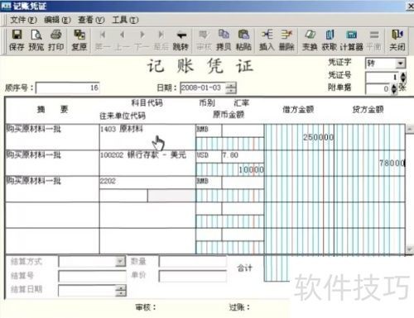Save the voucher with the 保存 icon
The width and height of the screenshot is (414, 318).
point(17,40)
